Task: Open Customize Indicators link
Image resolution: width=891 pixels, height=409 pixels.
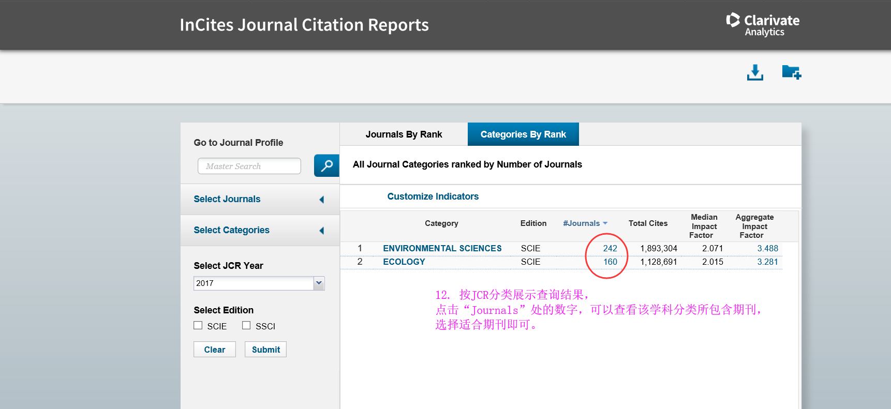Action: (433, 196)
